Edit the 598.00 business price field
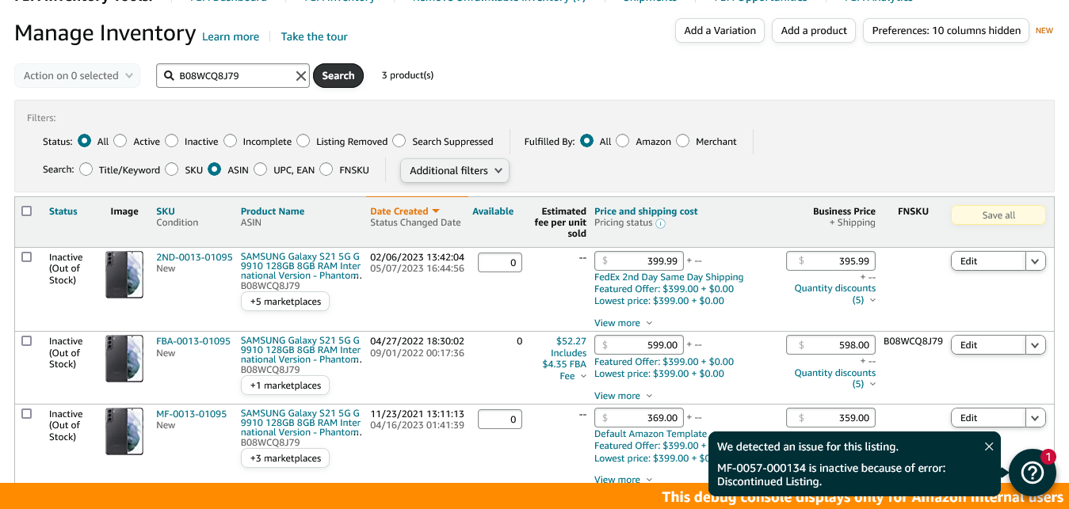The image size is (1069, 509). [830, 345]
